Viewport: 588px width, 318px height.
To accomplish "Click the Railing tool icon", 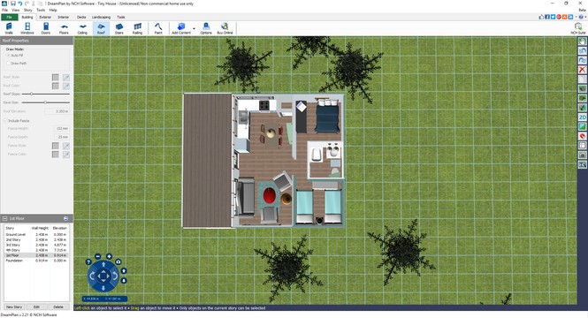I will 137,28.
